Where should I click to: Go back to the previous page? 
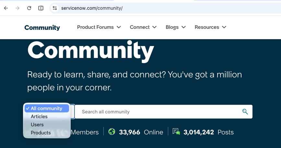[6, 8]
